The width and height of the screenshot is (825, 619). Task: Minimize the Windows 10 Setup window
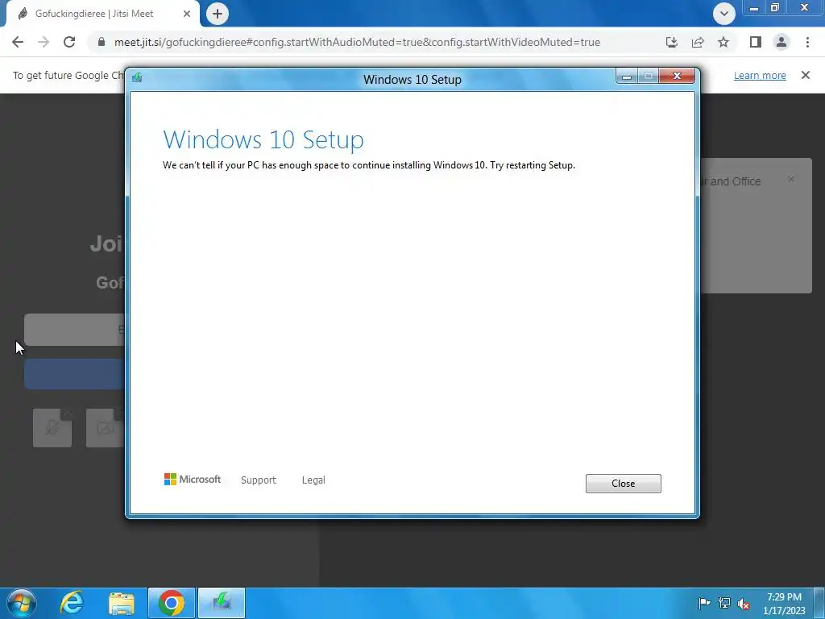627,77
